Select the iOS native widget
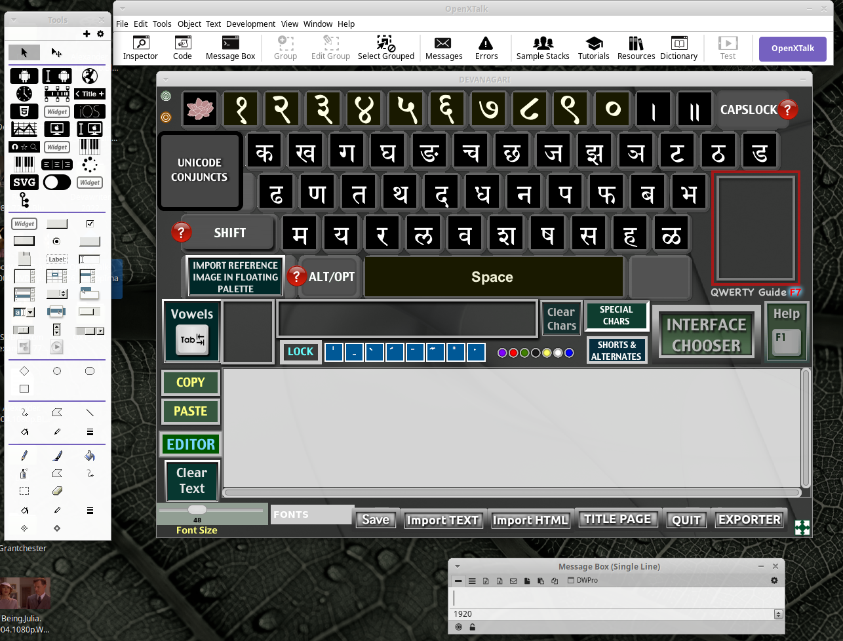This screenshot has width=843, height=641. [x=90, y=111]
